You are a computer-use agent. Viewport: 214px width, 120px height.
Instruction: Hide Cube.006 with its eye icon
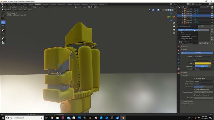(x=212, y=20)
